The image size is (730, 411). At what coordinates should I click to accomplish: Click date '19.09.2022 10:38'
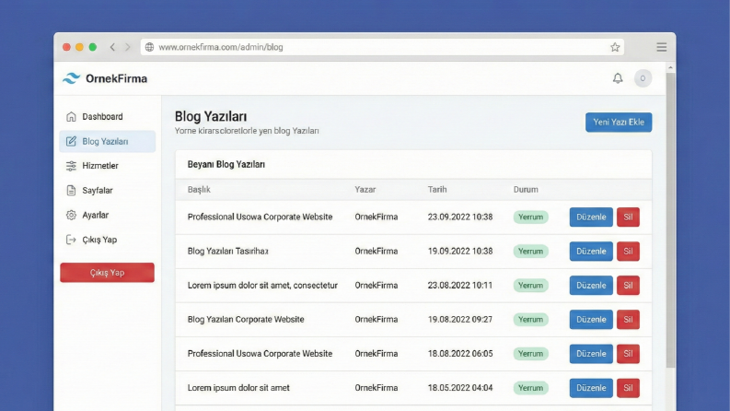tap(460, 252)
